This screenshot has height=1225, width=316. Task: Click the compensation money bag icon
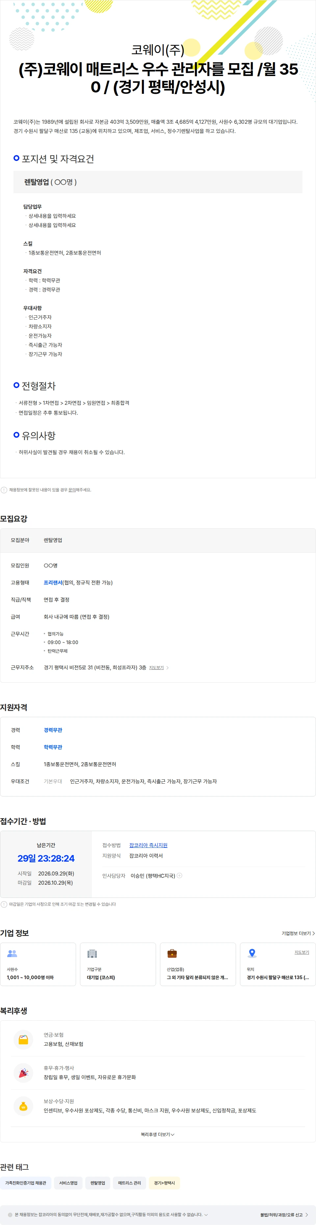click(23, 1106)
